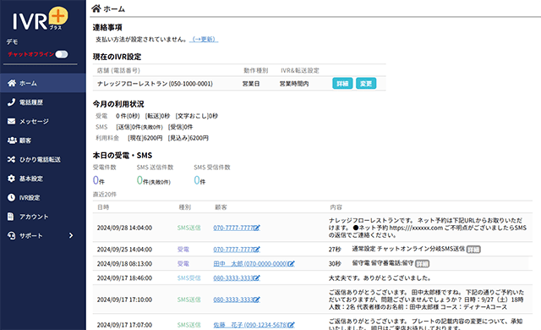Click the phone icon for 電話履歴
The width and height of the screenshot is (541, 330).
click(x=11, y=102)
